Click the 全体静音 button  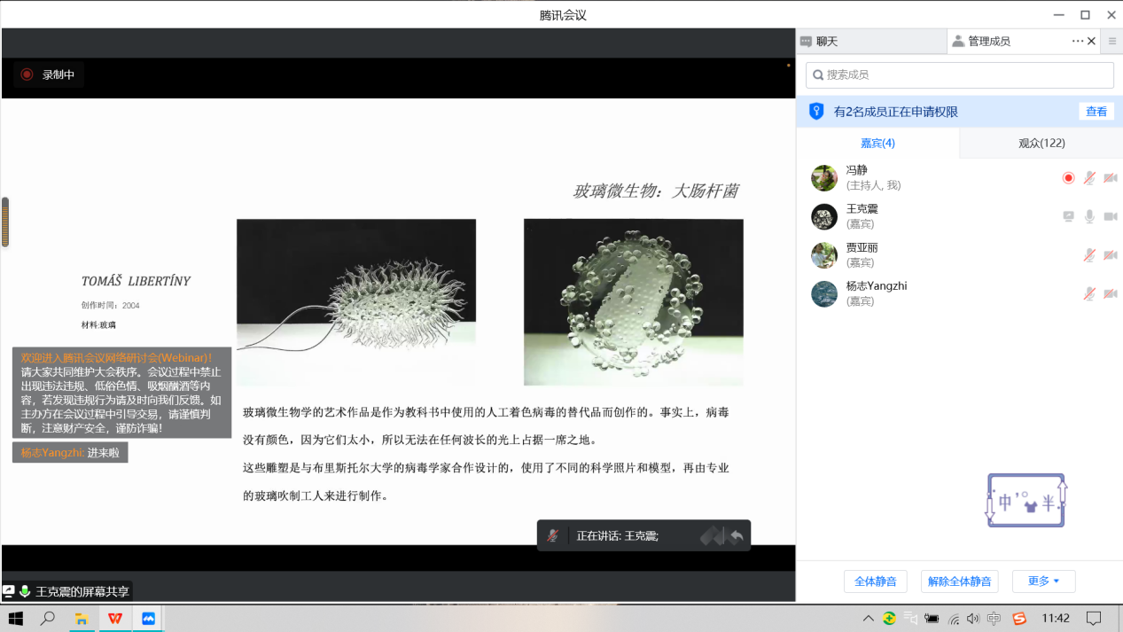click(875, 581)
